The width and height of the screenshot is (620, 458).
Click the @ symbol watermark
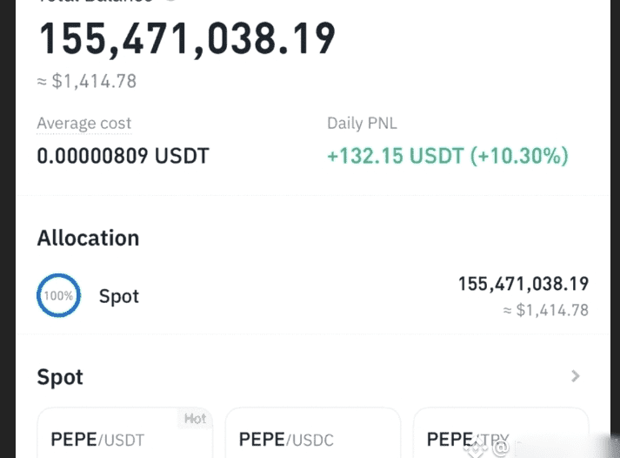[x=501, y=448]
